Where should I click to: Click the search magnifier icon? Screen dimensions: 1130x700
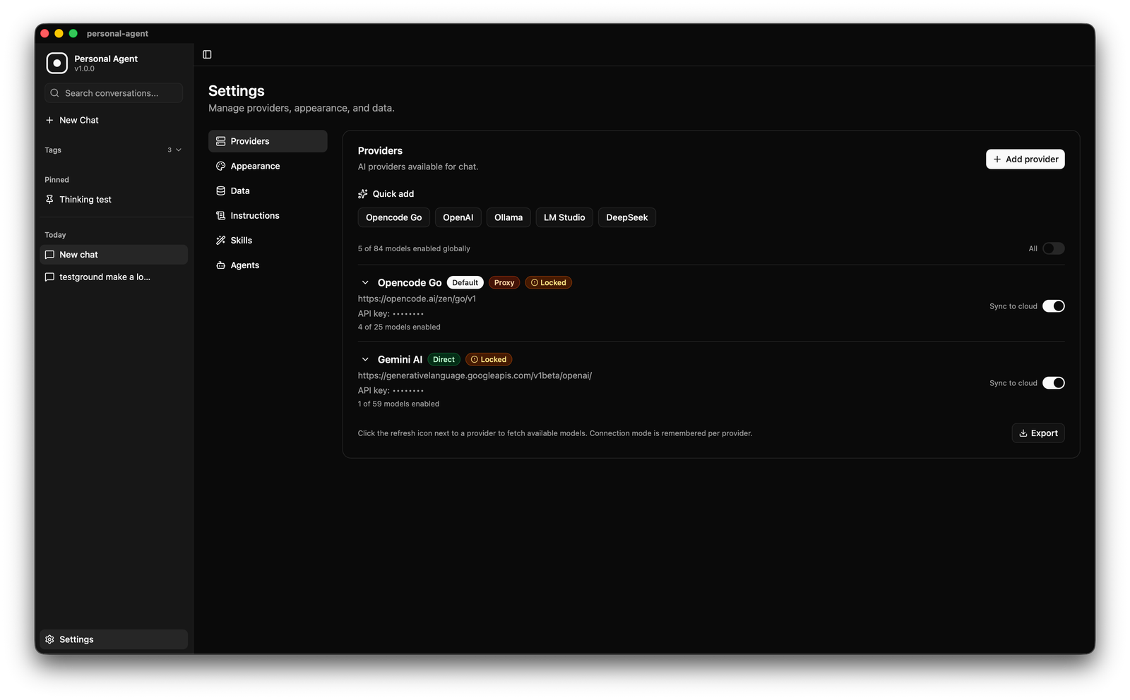[54, 93]
